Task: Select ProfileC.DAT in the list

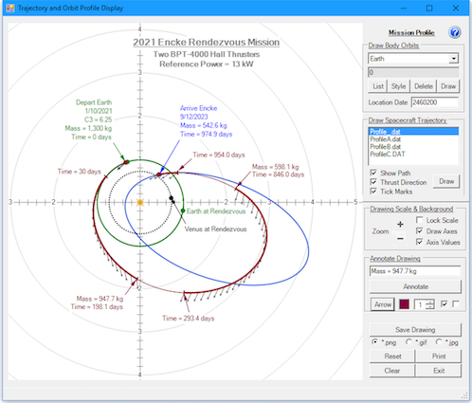Action: (x=413, y=155)
